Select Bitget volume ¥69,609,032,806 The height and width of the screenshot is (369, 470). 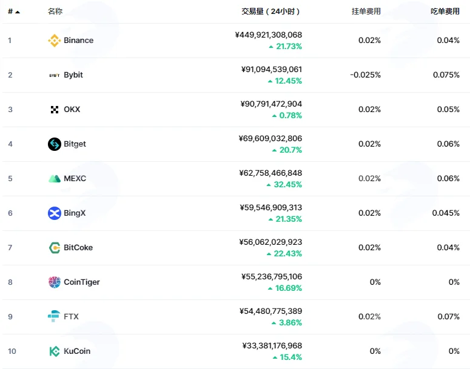point(270,138)
